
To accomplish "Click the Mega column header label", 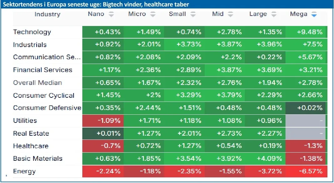I will [299, 14].
